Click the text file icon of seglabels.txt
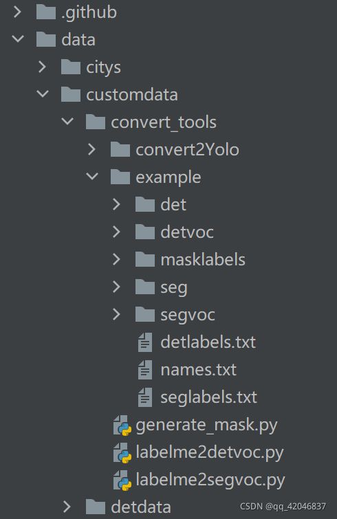 [x=145, y=397]
